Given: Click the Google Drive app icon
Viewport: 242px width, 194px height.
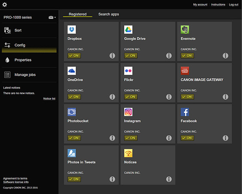Looking at the screenshot, I should [x=128, y=29].
